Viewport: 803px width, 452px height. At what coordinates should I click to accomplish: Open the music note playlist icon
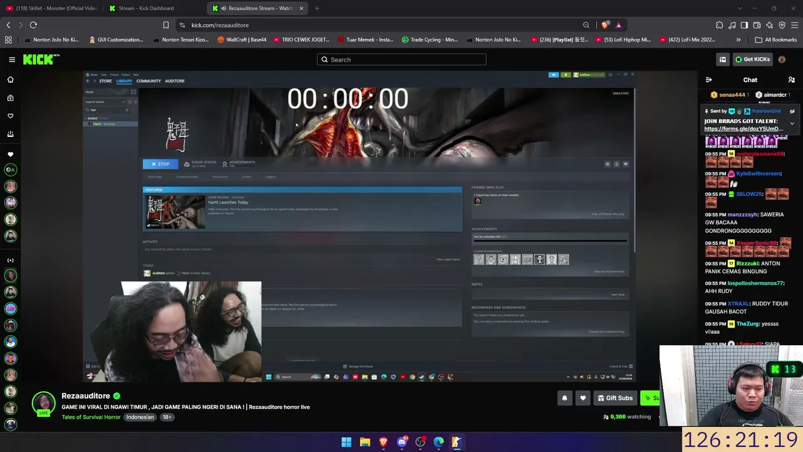tap(732, 25)
